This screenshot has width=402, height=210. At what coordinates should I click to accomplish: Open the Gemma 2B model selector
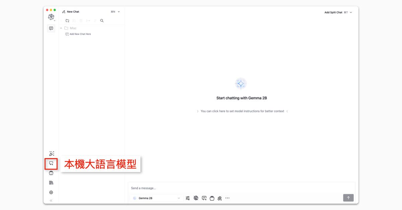click(x=156, y=198)
